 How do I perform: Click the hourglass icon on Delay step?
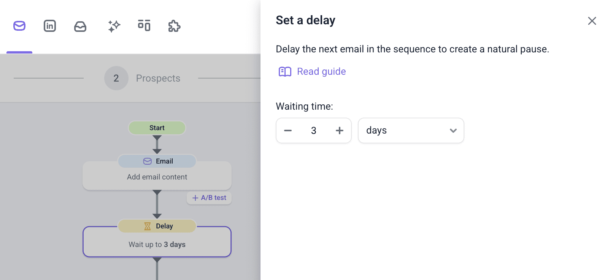(x=148, y=226)
